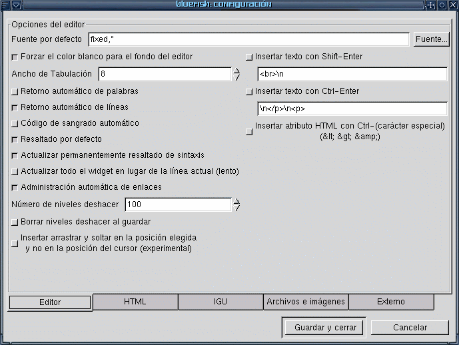
Task: Open the window menu icon in title bar
Action: click(5, 5)
